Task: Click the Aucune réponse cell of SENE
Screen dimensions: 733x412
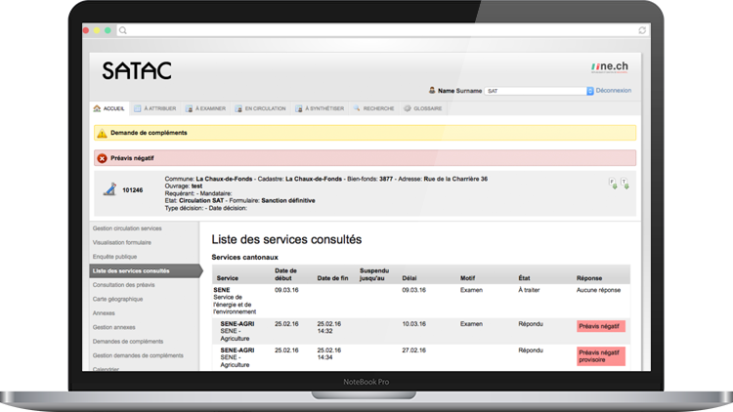Action: tap(598, 290)
